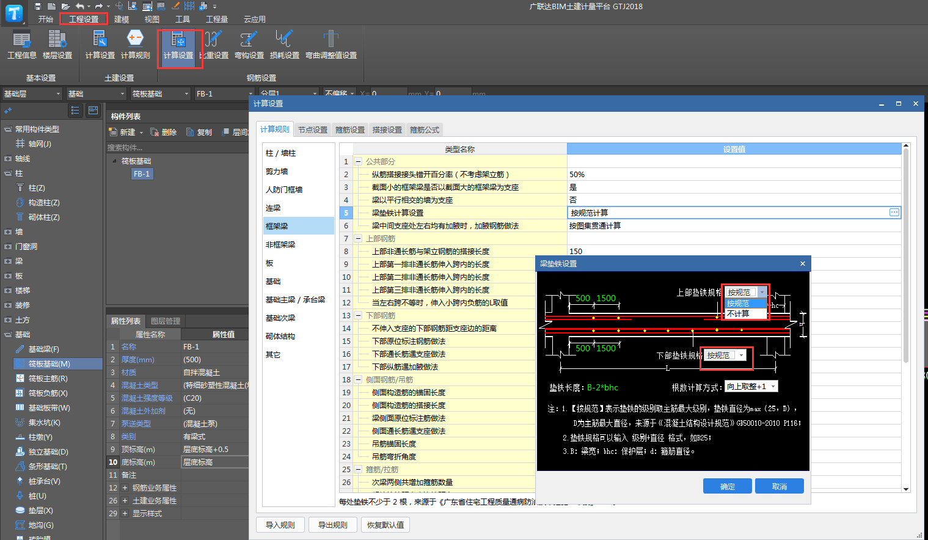Click settings table vertical scrollbar down arrow
The image size is (928, 540).
pos(906,489)
